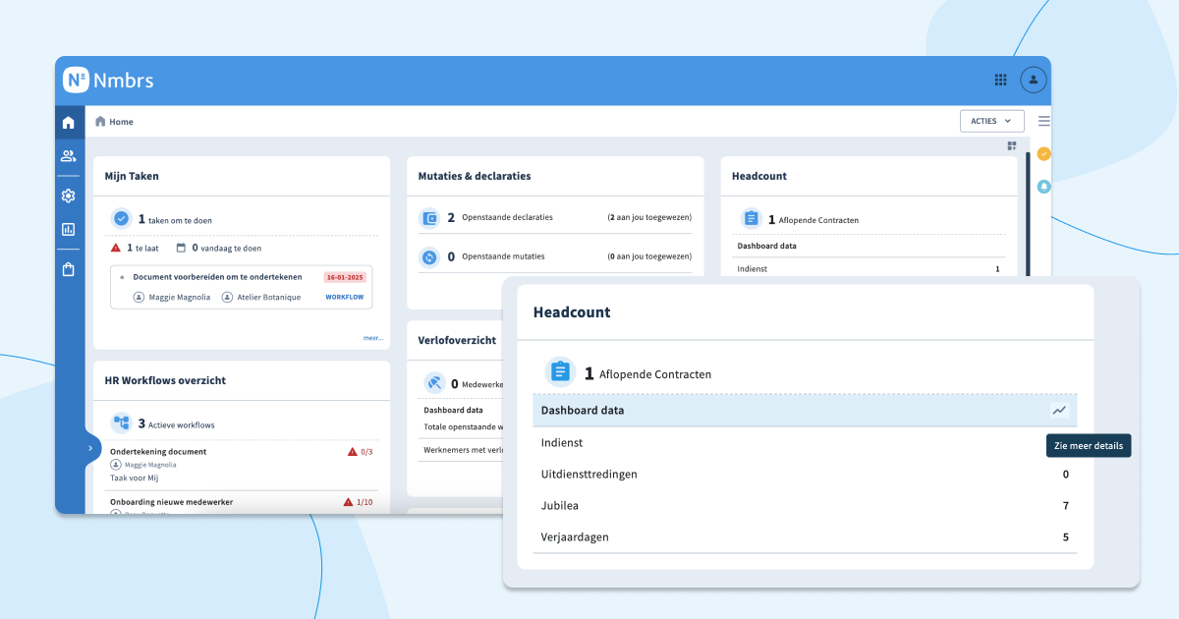Click the Verlofoverzicht umbrella icon
This screenshot has width=1179, height=619.
pyautogui.click(x=434, y=383)
